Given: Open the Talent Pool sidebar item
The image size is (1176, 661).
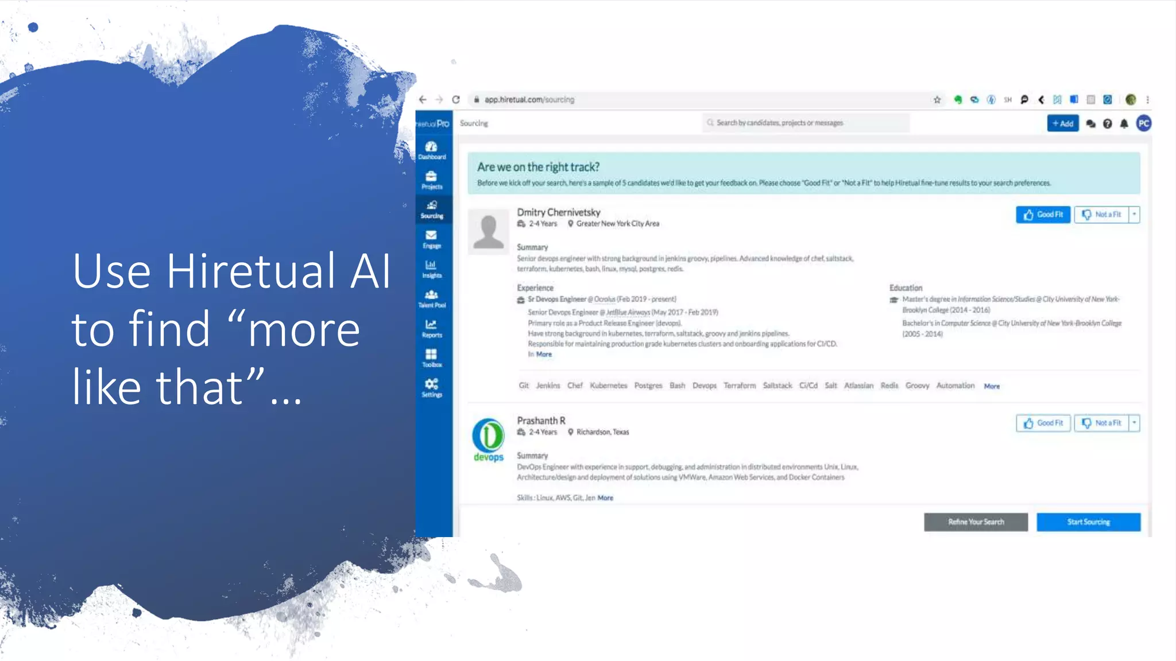Looking at the screenshot, I should point(432,299).
